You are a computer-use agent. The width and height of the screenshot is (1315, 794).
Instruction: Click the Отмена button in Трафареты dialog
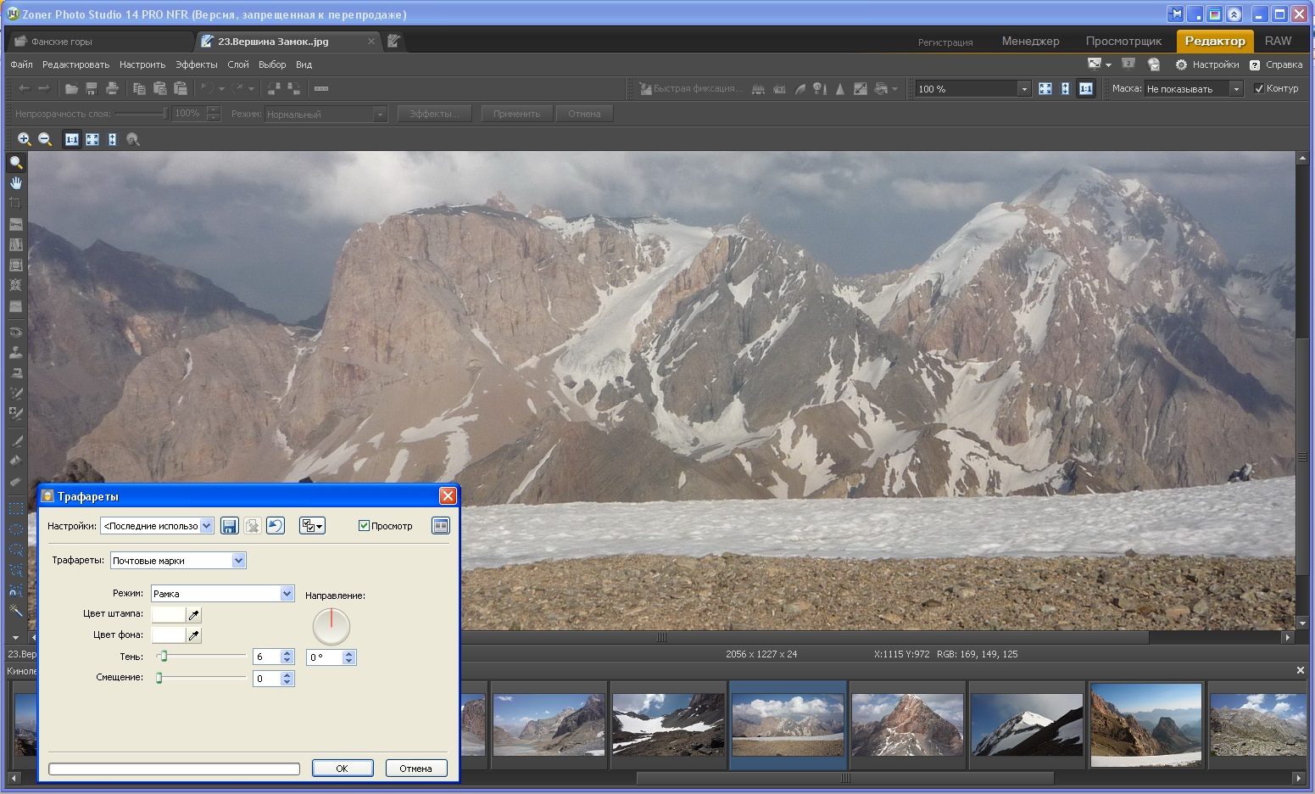point(415,769)
